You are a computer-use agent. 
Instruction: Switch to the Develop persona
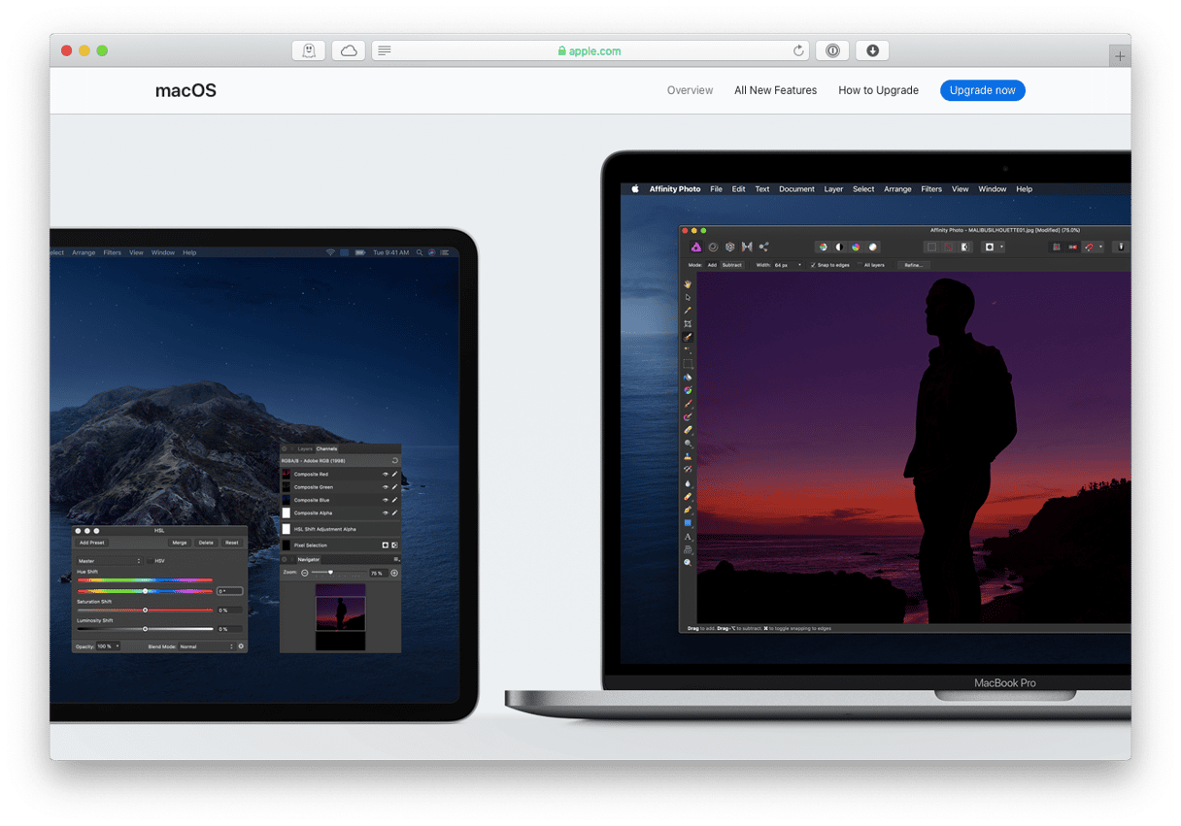[x=730, y=248]
